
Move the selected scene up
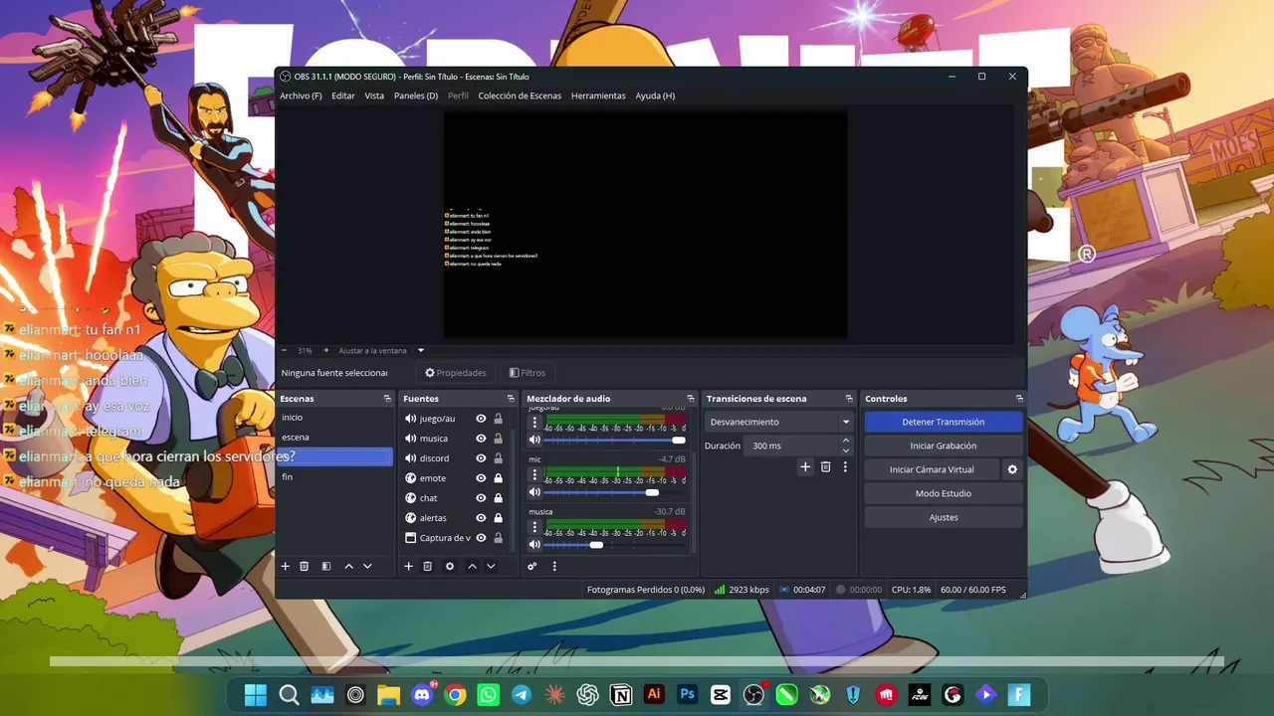(348, 566)
